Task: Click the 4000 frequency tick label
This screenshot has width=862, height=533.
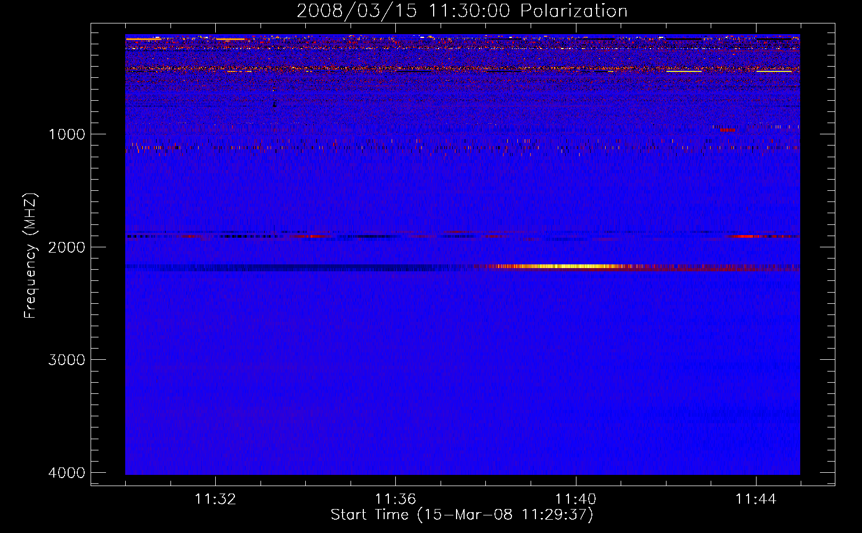Action: point(67,473)
